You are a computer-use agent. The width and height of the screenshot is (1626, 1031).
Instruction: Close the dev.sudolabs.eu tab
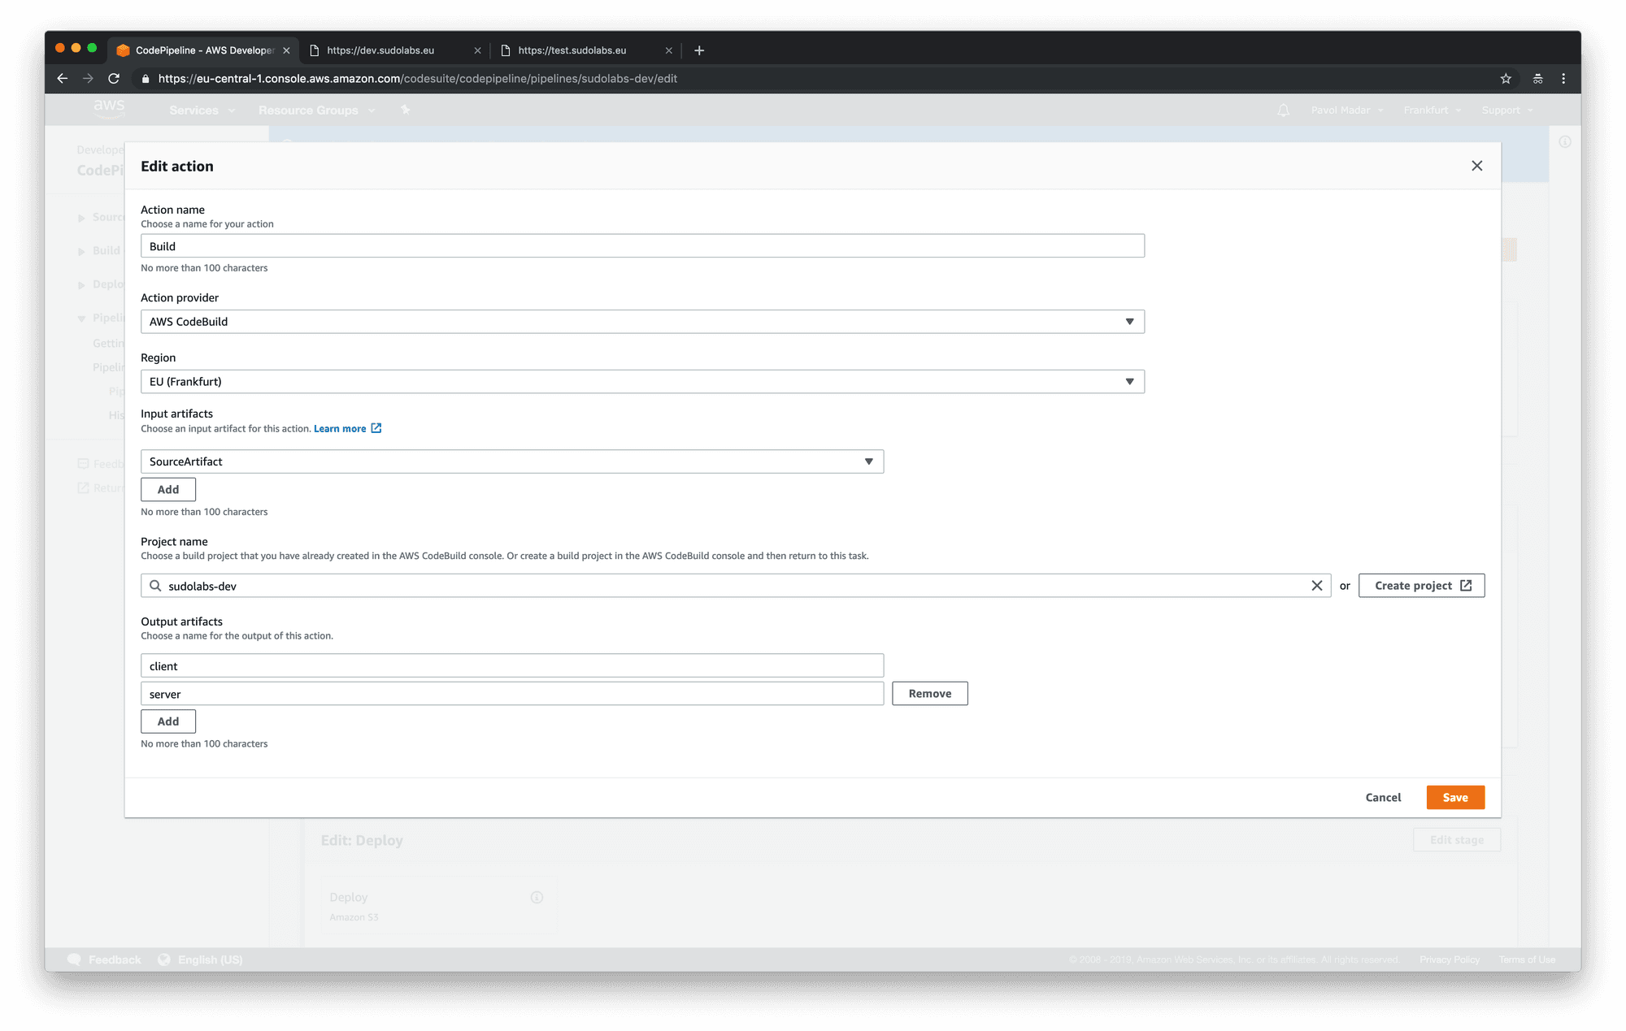tap(477, 50)
